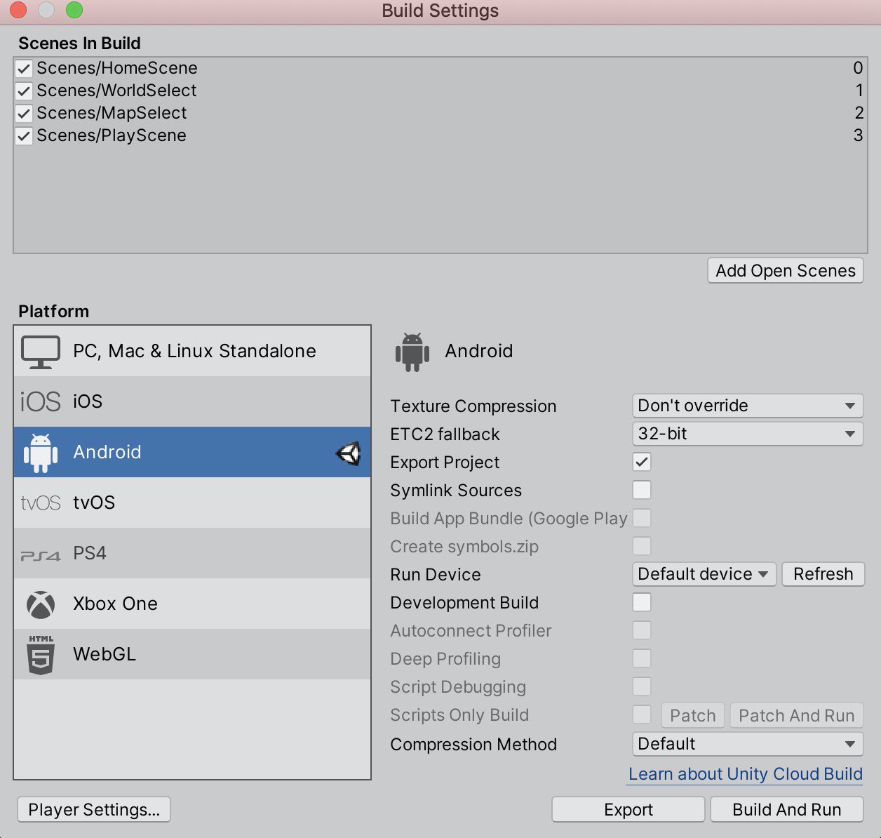Disable the Export Project checkbox
This screenshot has height=838, width=881.
pos(642,462)
